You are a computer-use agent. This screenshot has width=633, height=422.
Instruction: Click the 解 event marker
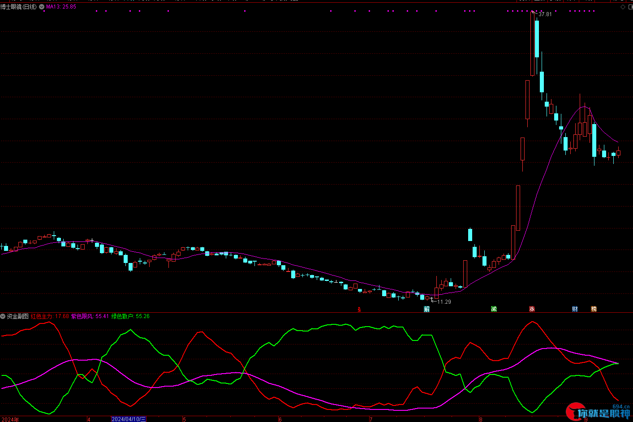point(426,309)
